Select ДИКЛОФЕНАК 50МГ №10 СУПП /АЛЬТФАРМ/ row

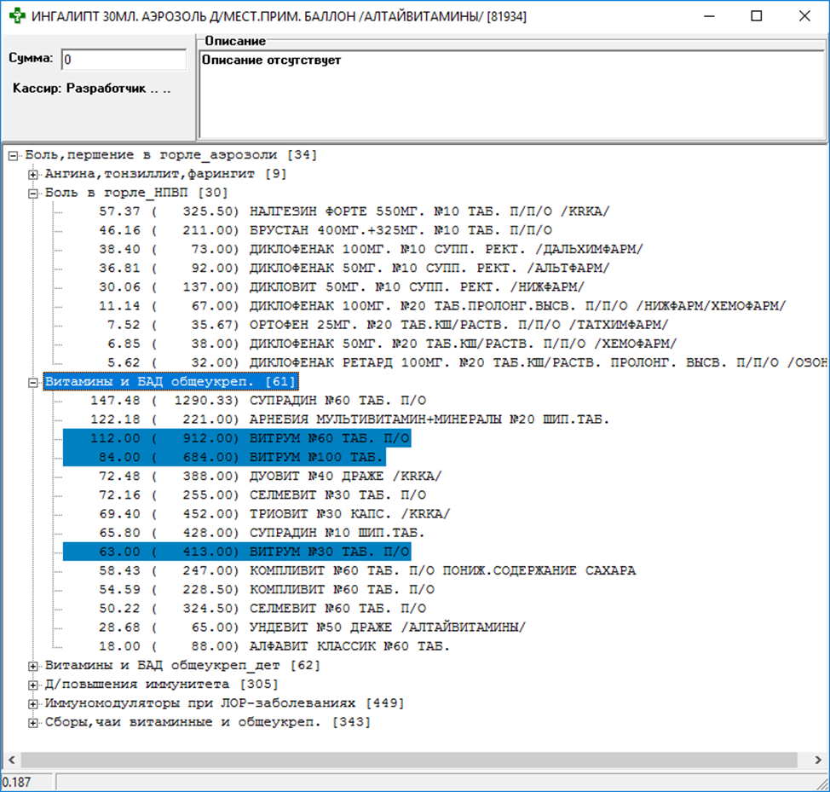[354, 269]
